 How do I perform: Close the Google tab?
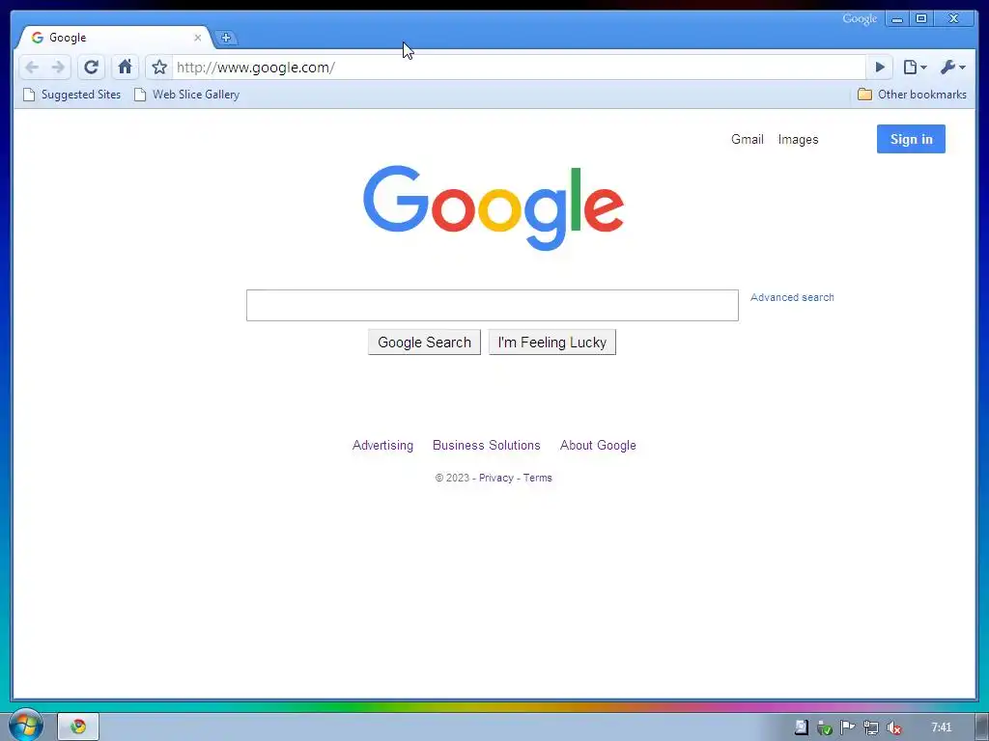click(x=197, y=38)
